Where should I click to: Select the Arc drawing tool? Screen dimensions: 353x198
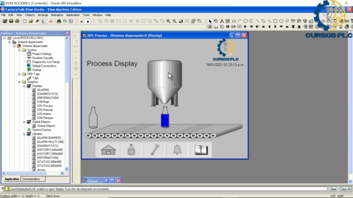tap(239, 21)
